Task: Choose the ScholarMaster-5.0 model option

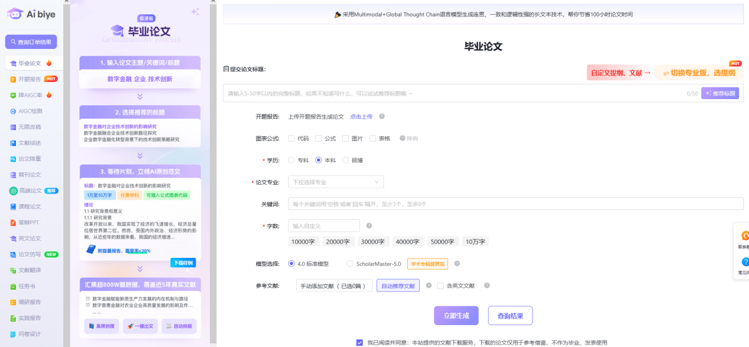Action: coord(350,264)
